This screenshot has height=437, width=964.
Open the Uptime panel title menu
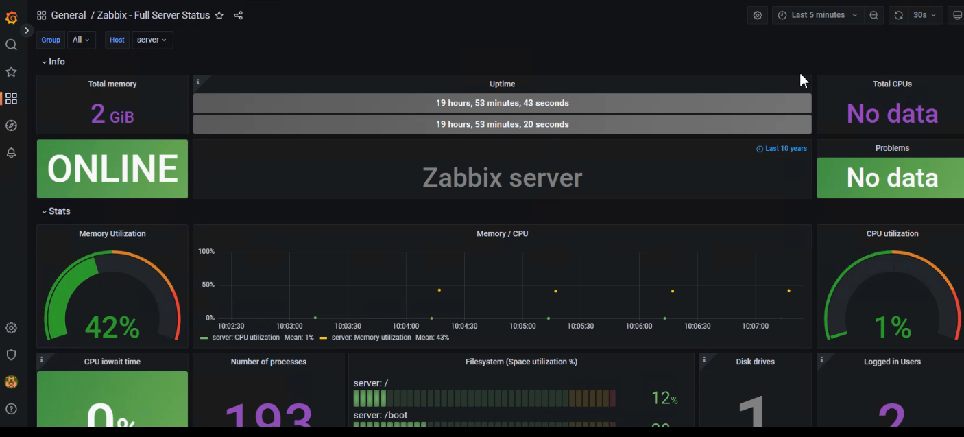502,84
